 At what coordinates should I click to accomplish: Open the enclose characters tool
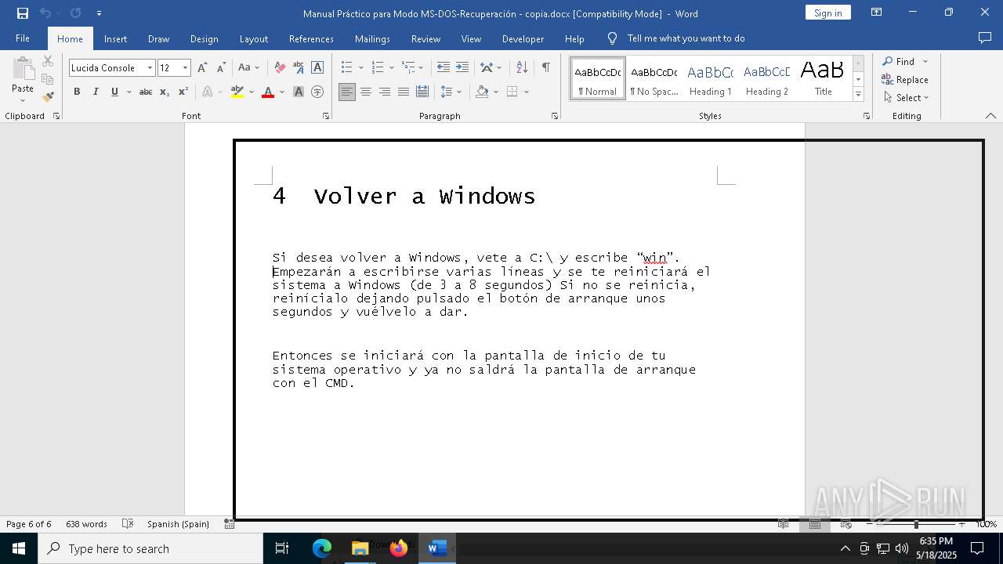coord(317,92)
